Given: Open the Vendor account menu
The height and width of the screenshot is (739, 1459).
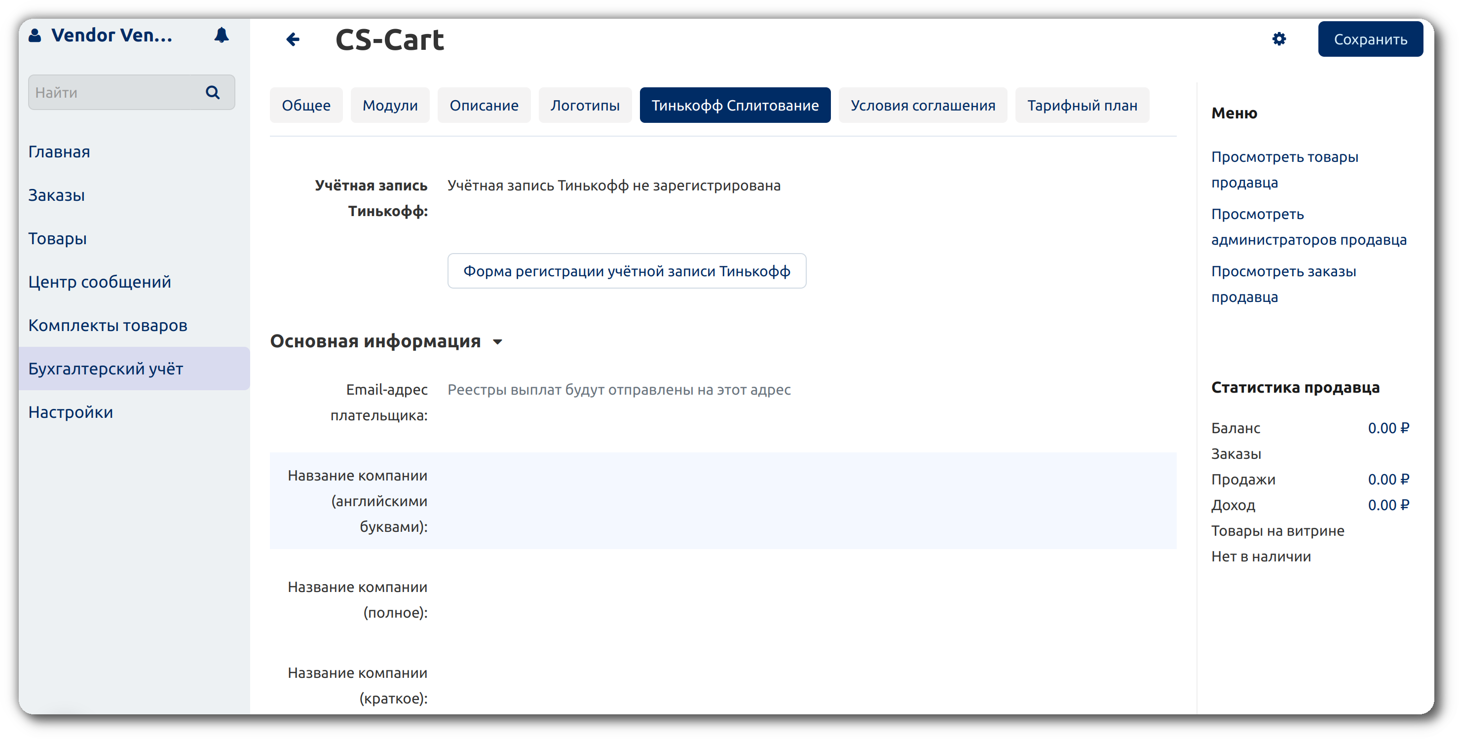Looking at the screenshot, I should [x=112, y=35].
